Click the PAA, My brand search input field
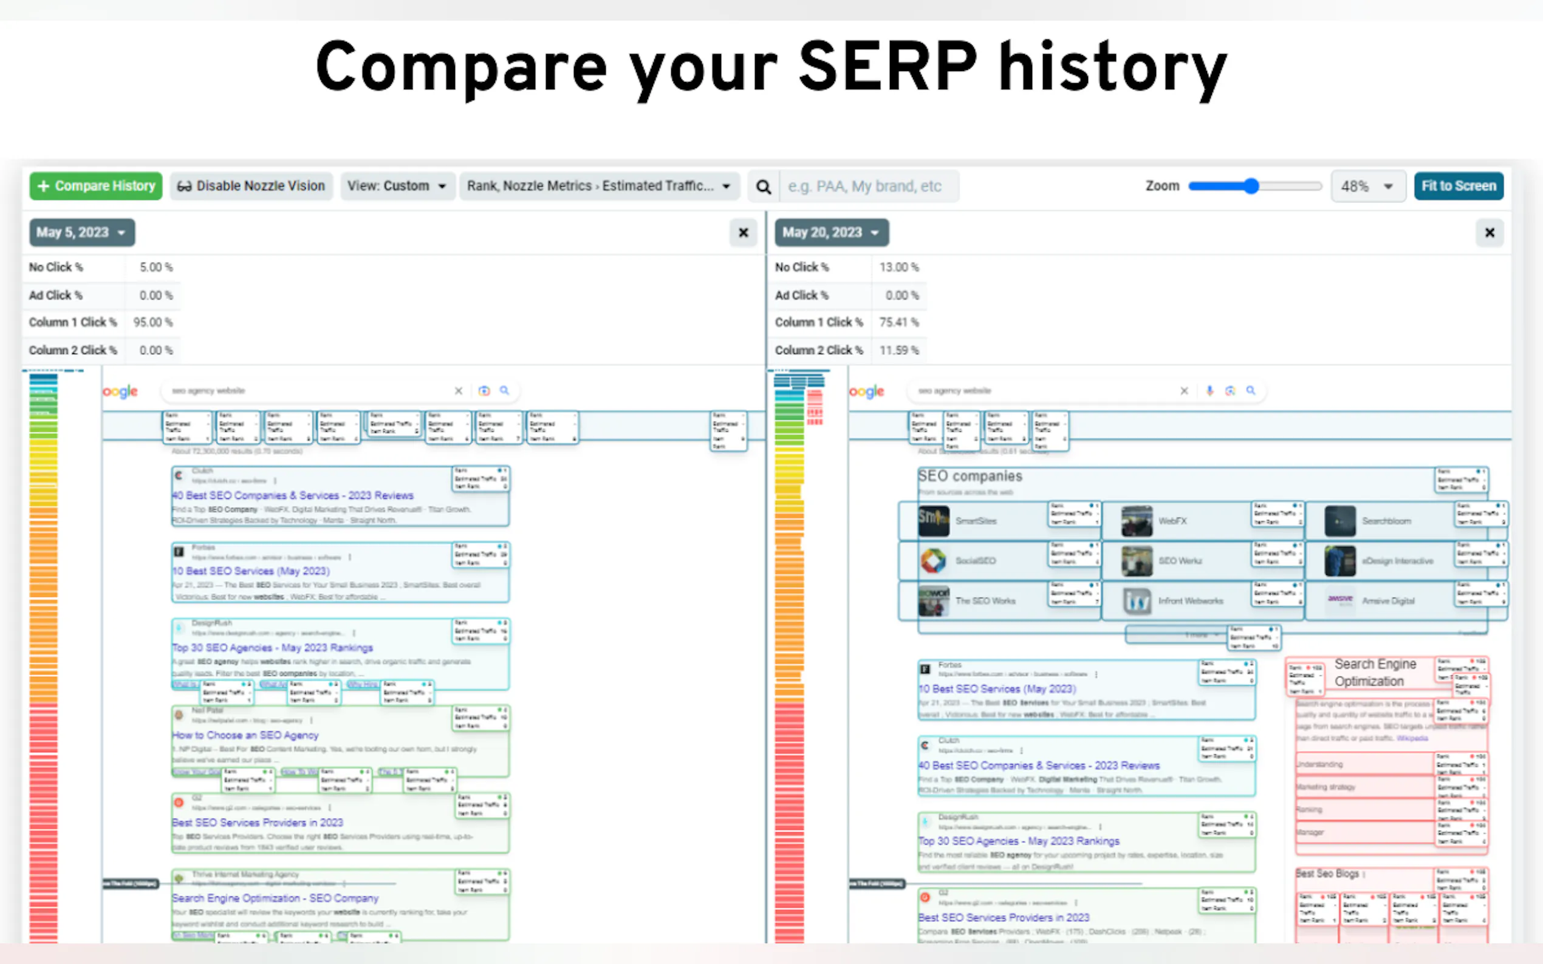Screen dimensions: 1543x964 coord(867,186)
